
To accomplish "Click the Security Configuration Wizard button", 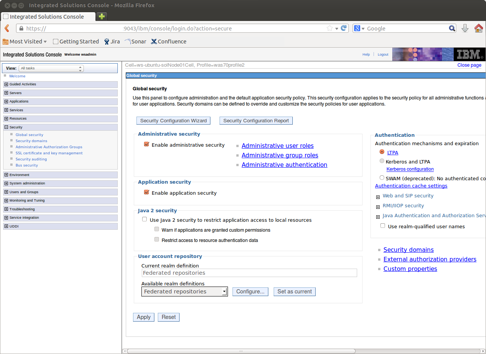I will [x=173, y=121].
